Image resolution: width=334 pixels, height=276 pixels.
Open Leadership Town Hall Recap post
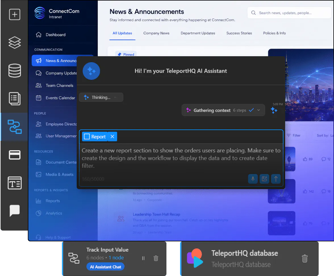tap(156, 214)
